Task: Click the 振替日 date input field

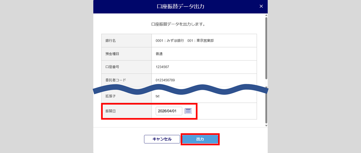Action: [x=169, y=111]
